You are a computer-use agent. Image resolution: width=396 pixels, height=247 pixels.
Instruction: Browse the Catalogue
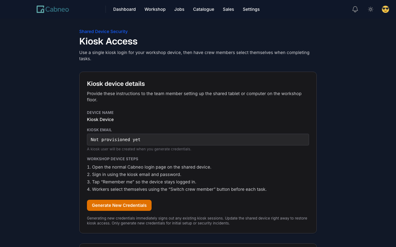click(203, 9)
